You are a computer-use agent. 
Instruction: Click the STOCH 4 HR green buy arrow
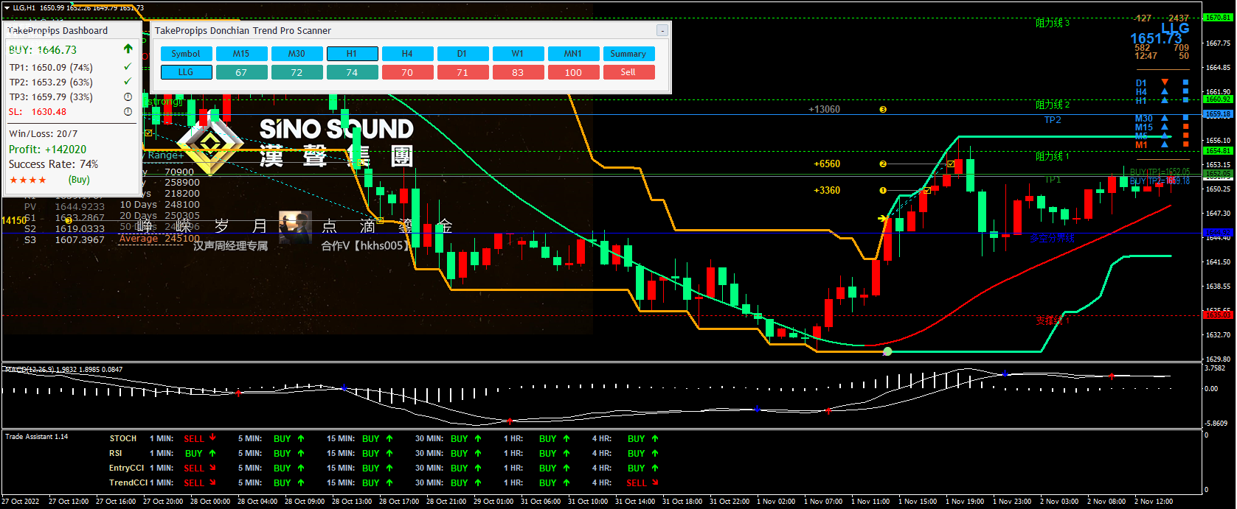(x=655, y=438)
